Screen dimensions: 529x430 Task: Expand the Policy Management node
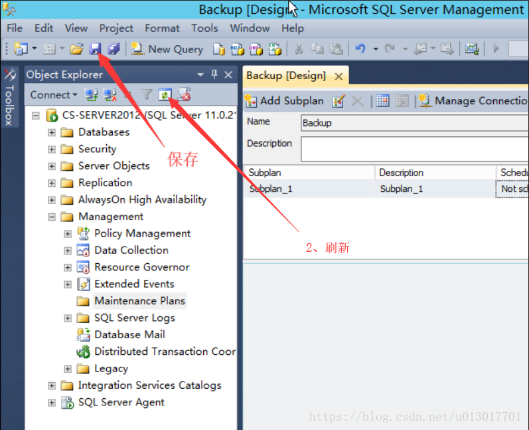click(x=68, y=234)
